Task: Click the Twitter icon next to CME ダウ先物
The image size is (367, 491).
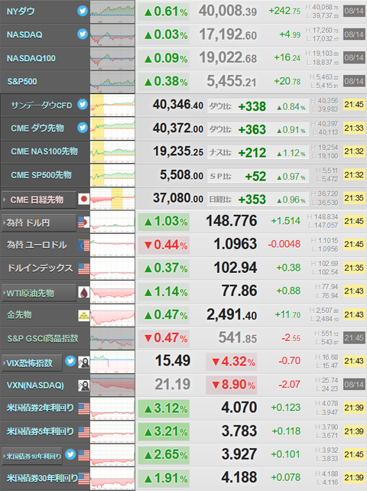Action: 83,128
